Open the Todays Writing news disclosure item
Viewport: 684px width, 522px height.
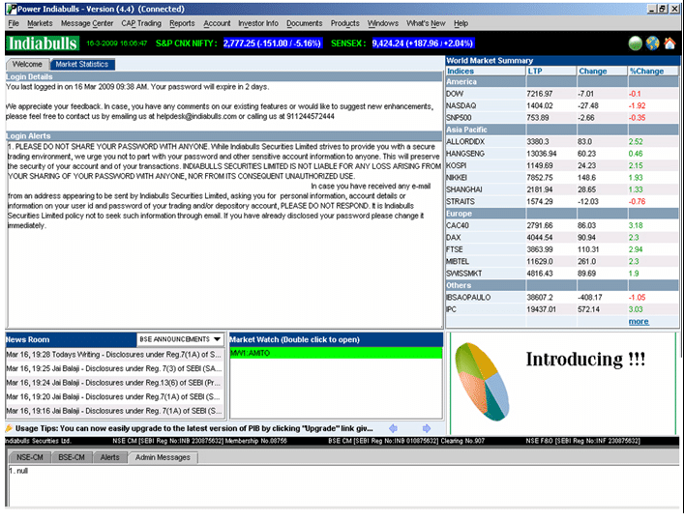114,354
